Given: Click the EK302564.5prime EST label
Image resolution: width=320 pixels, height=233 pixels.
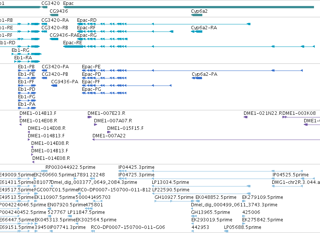Looking at the screenshot, I should (x=96, y=220).
